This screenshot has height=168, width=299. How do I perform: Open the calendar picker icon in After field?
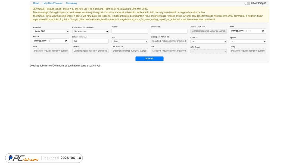coord(263,31)
